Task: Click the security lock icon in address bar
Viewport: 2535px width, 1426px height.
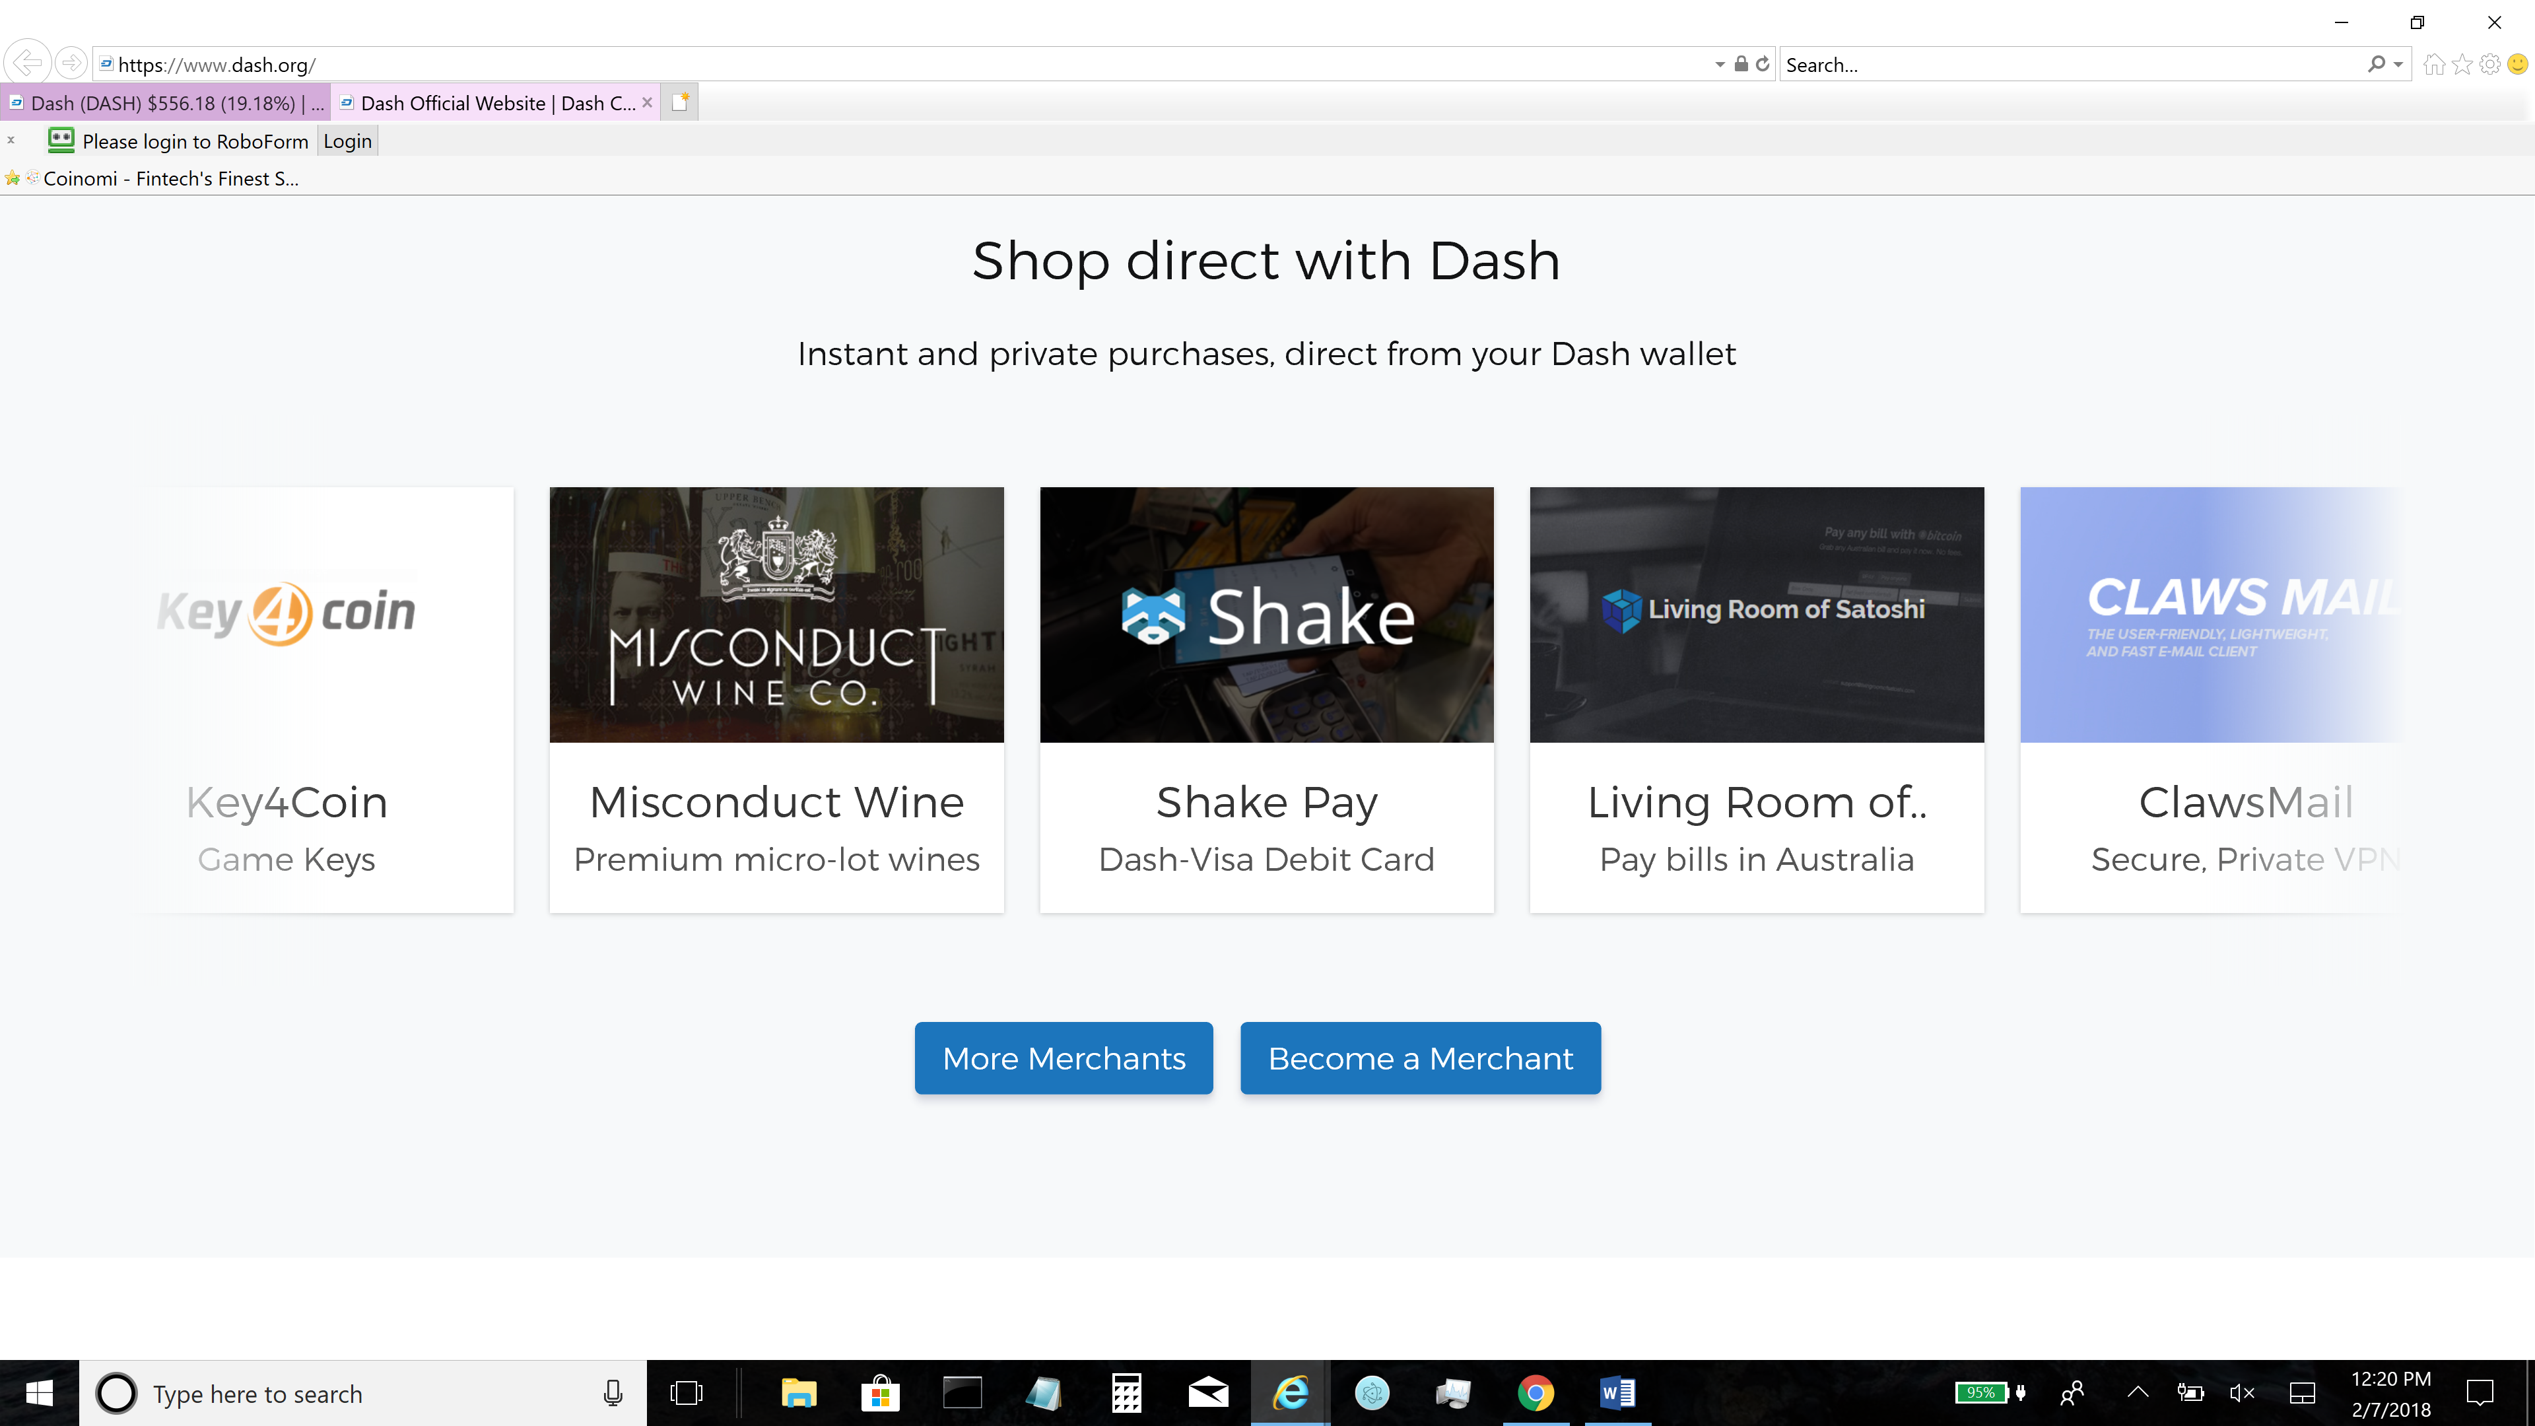Action: (x=1741, y=64)
